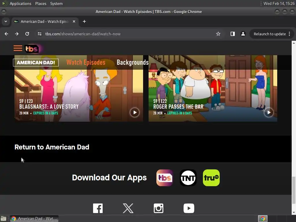Click the TBS logo in the header

[x=32, y=49]
